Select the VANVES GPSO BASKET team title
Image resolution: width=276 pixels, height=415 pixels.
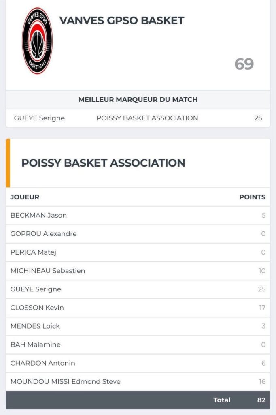121,20
